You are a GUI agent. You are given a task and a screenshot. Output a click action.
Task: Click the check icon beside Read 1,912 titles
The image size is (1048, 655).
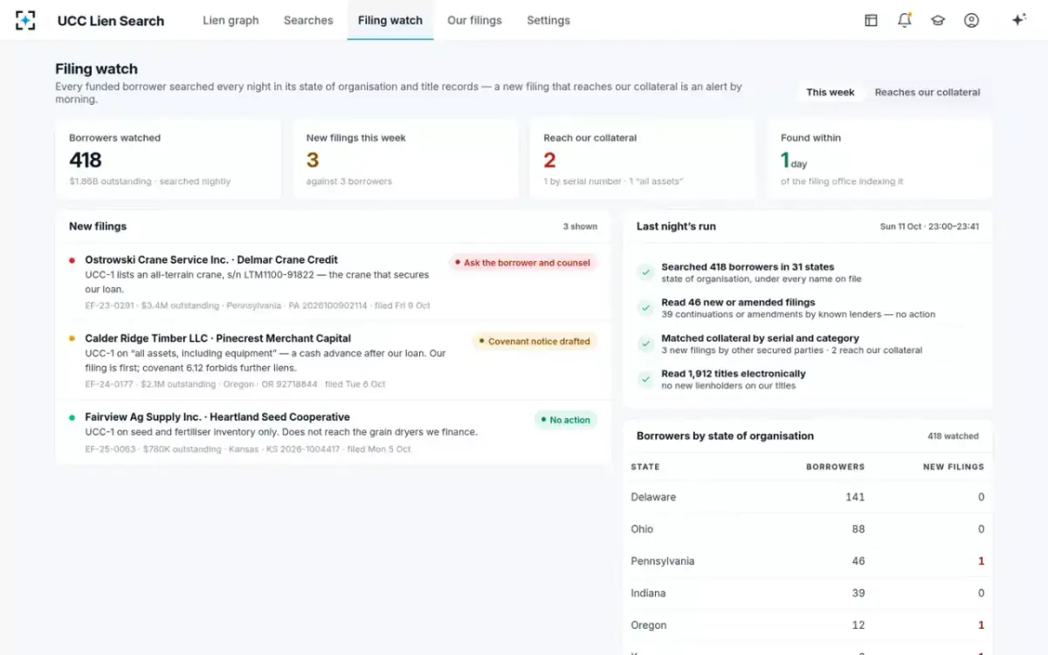point(645,379)
